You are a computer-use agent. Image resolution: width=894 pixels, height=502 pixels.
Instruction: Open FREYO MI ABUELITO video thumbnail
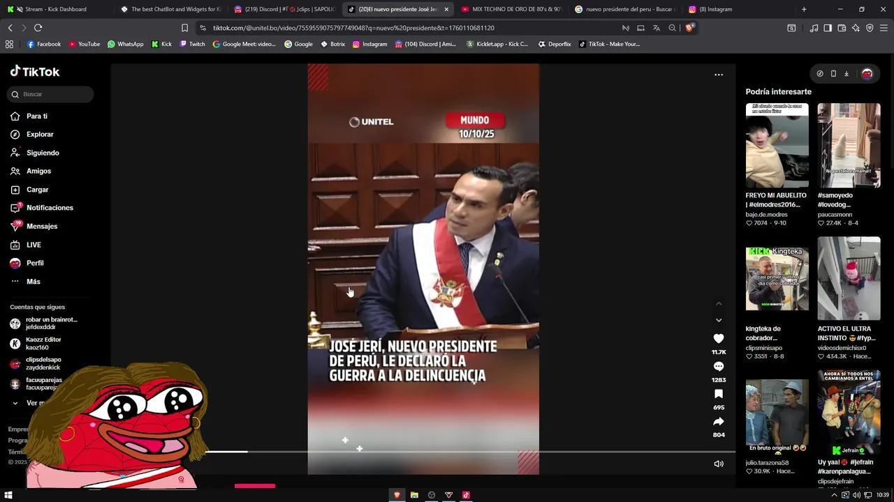tap(777, 146)
